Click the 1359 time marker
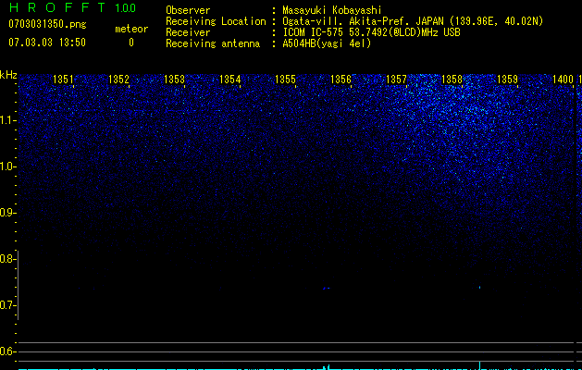This screenshot has height=370, width=582. pos(507,80)
